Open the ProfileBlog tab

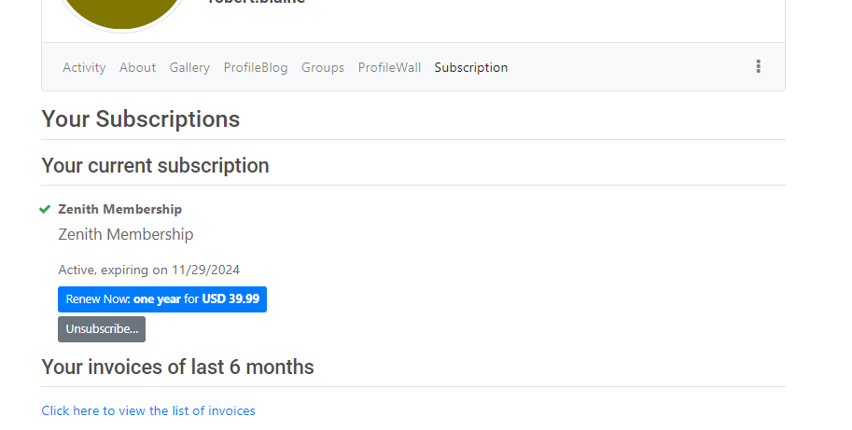[256, 67]
